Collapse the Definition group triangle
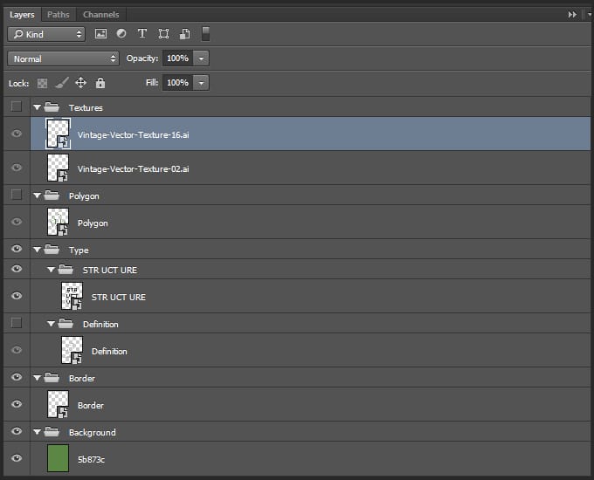 (x=51, y=324)
